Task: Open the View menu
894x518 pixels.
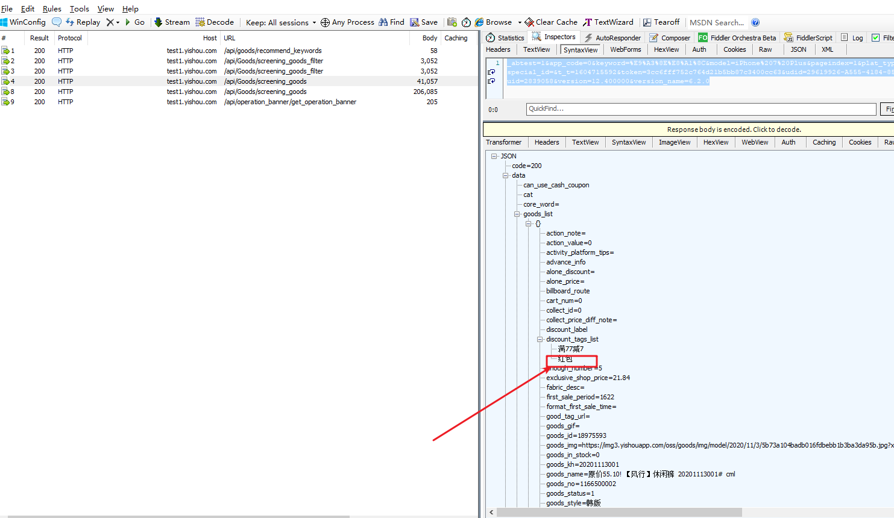Action: 105,8
